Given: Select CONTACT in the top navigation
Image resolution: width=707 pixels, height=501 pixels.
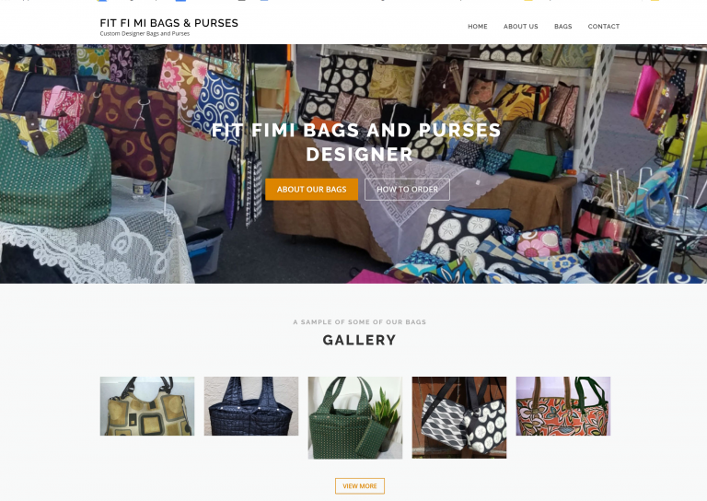Looking at the screenshot, I should (x=603, y=27).
